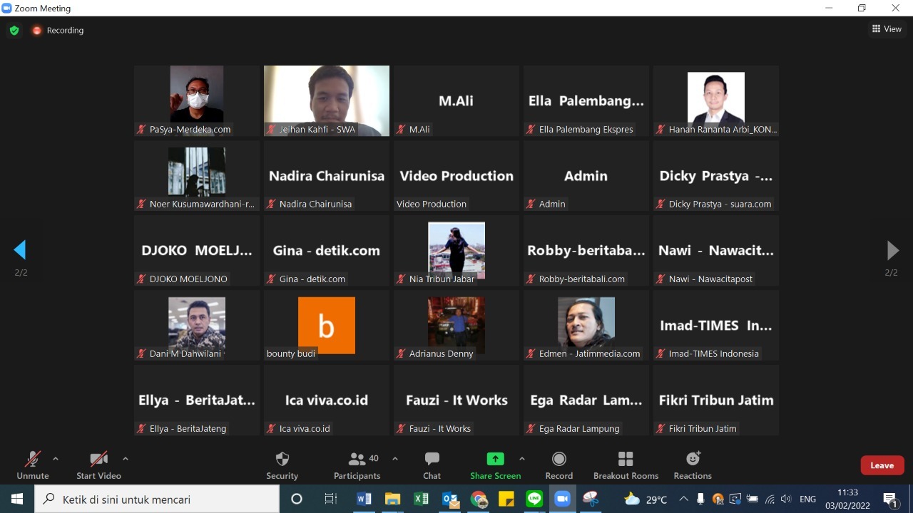Select PaSya-Merdeka.com video tile
Screen dimensions: 913x513
tap(197, 100)
